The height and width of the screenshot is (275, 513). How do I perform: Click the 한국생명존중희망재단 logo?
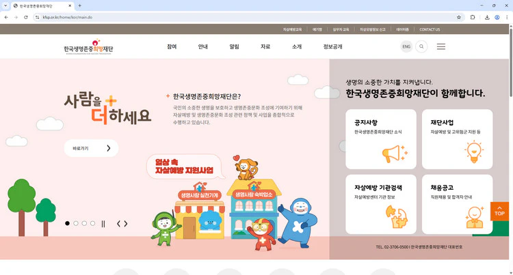(88, 47)
